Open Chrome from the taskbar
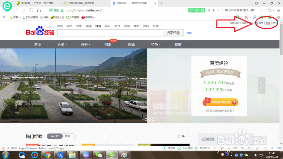Viewport: 283px width, 159px height. (47, 155)
